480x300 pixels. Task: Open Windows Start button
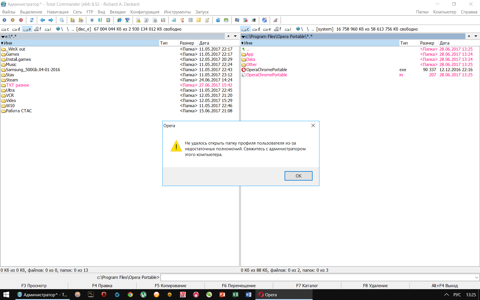(x=7, y=295)
